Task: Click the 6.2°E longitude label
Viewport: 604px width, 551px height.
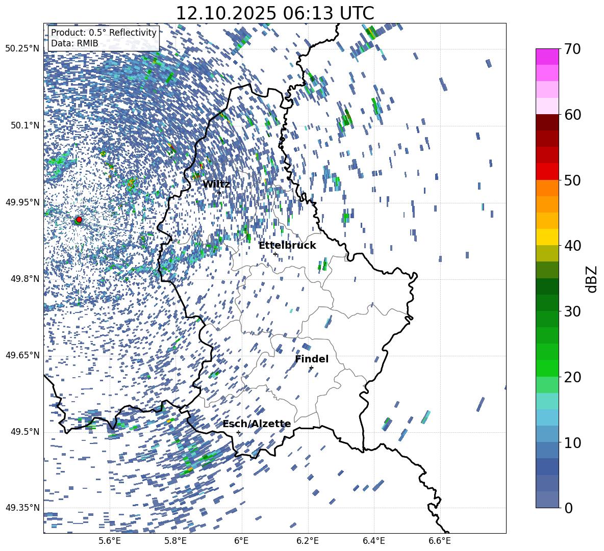Action: pos(308,541)
